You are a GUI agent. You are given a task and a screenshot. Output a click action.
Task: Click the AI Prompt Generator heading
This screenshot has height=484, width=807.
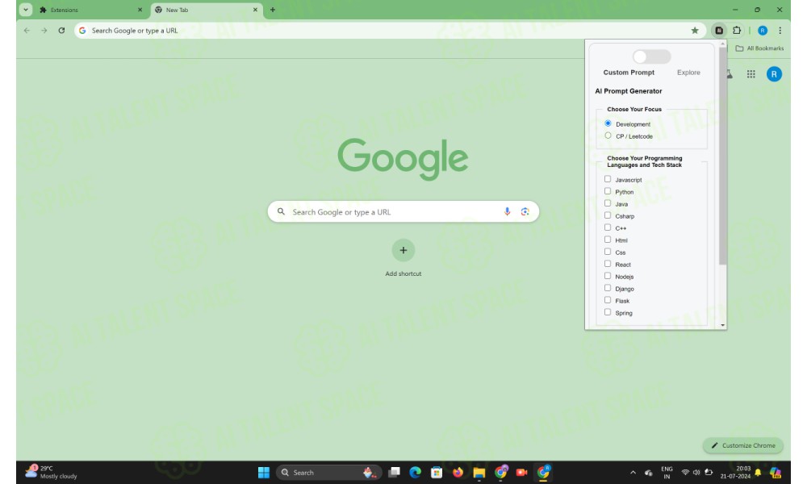tap(629, 91)
